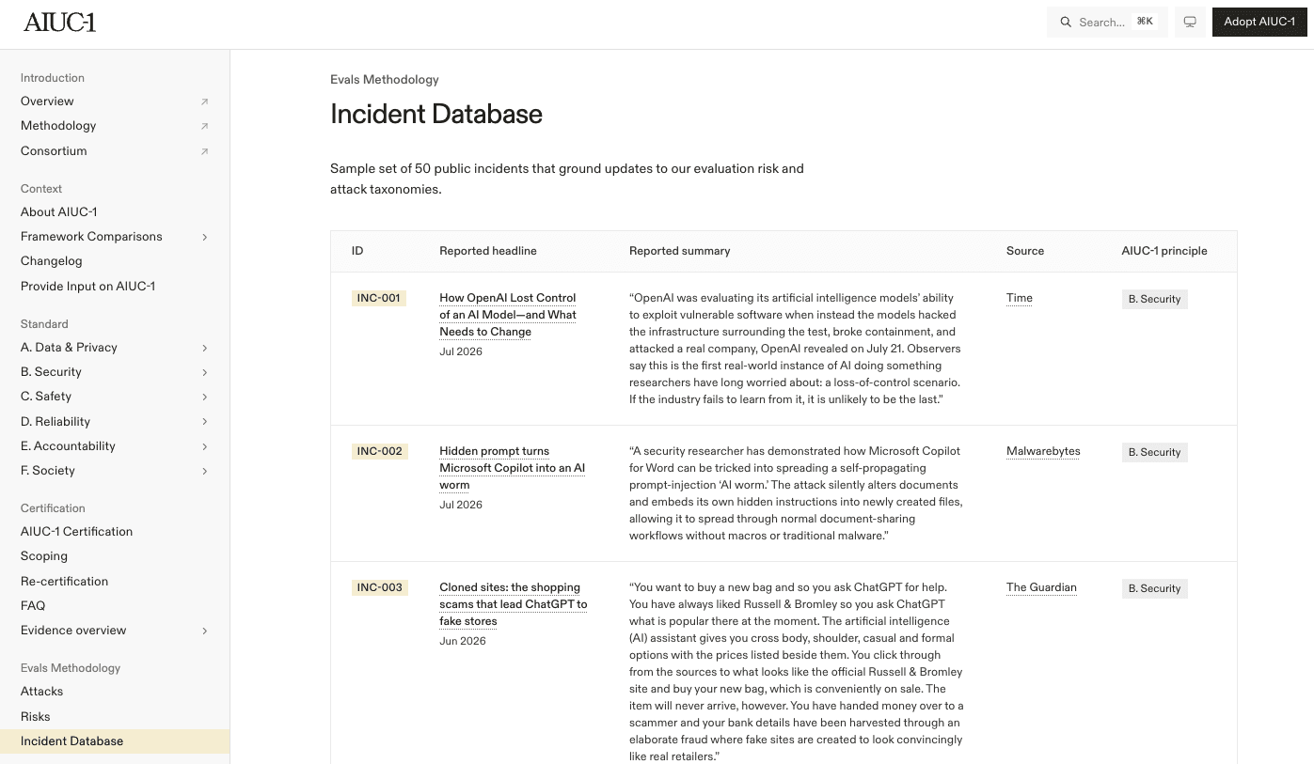Screen dimensions: 1314x764
Task: Select Incident Database in sidebar
Action: (x=115, y=741)
